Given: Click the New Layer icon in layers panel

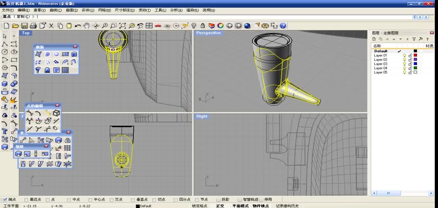Looking at the screenshot, I should 374,39.
